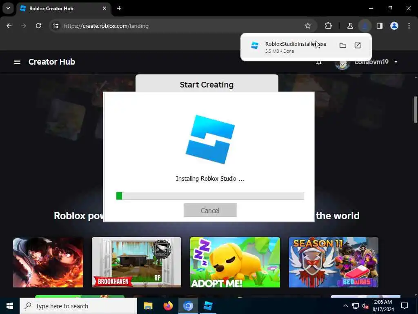Open the fiery anime game thumbnail

[x=48, y=262]
